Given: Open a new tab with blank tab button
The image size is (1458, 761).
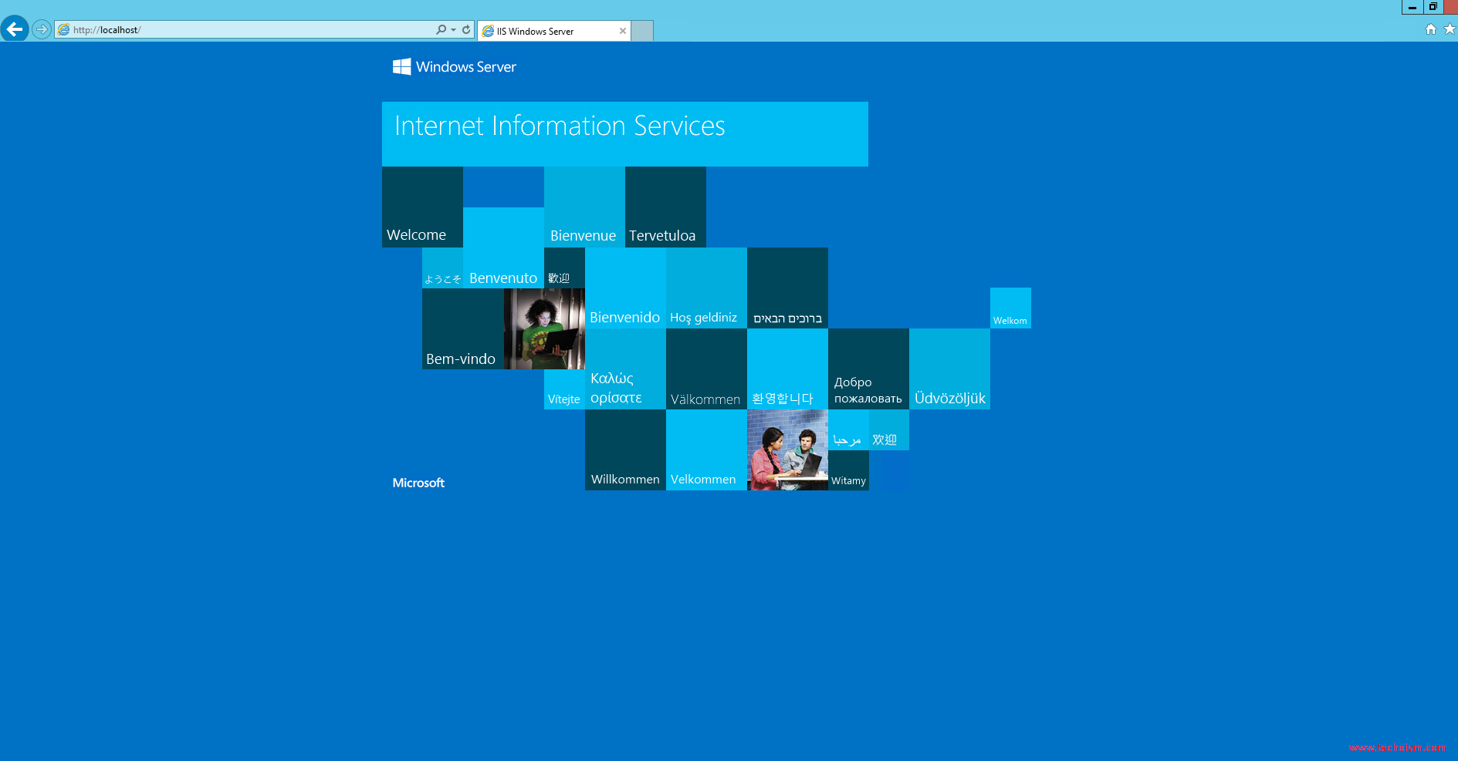Looking at the screenshot, I should click(642, 31).
